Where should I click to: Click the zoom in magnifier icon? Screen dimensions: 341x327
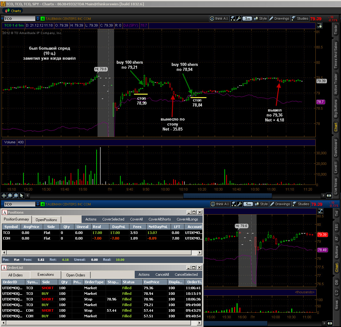[x=10, y=196]
